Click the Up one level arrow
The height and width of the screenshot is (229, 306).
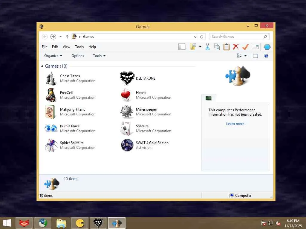point(67,37)
